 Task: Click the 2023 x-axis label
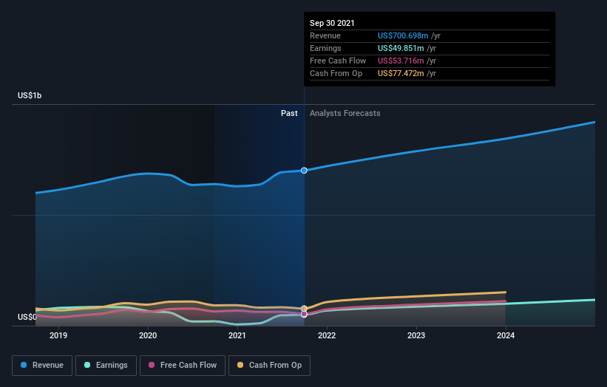coord(416,335)
